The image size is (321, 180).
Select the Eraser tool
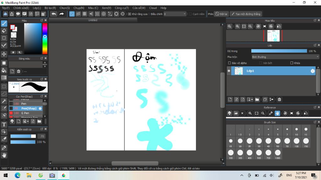(4, 31)
